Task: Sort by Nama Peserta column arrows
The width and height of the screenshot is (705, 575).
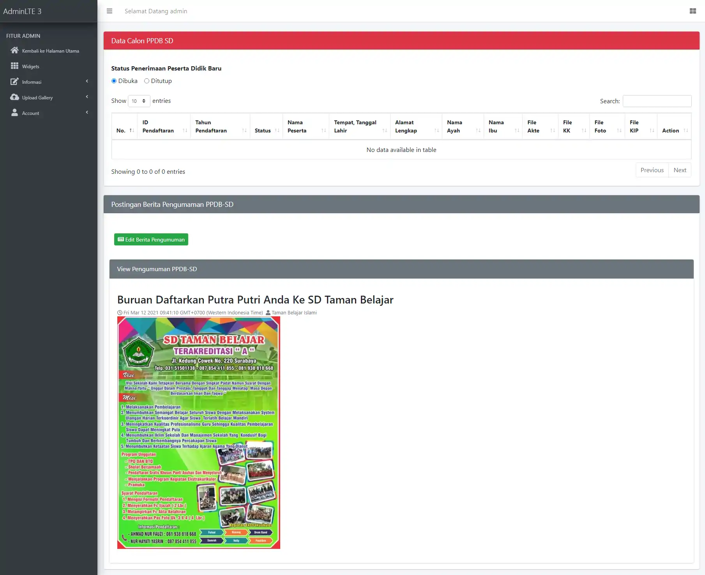Action: click(323, 131)
